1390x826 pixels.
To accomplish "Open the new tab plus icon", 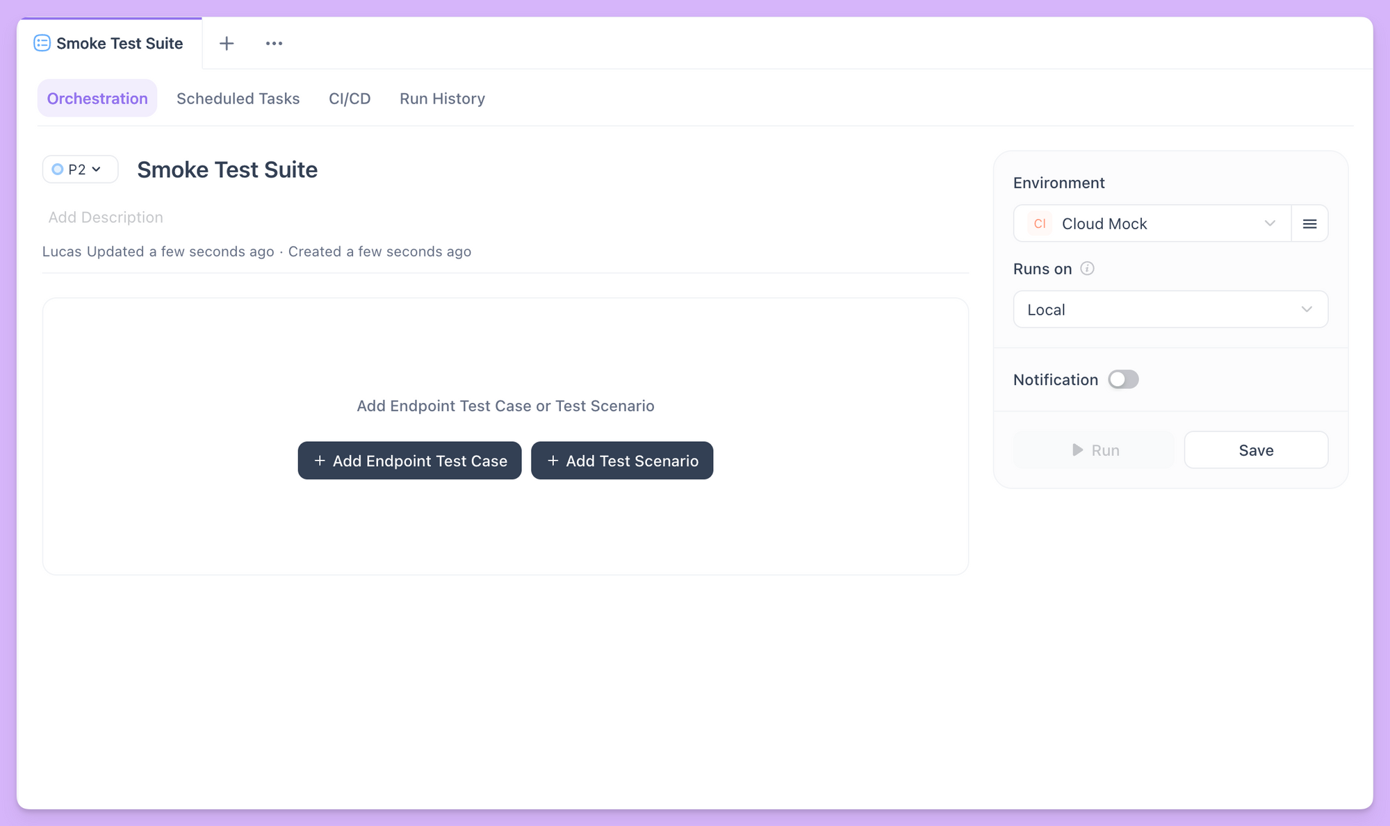I will point(226,43).
